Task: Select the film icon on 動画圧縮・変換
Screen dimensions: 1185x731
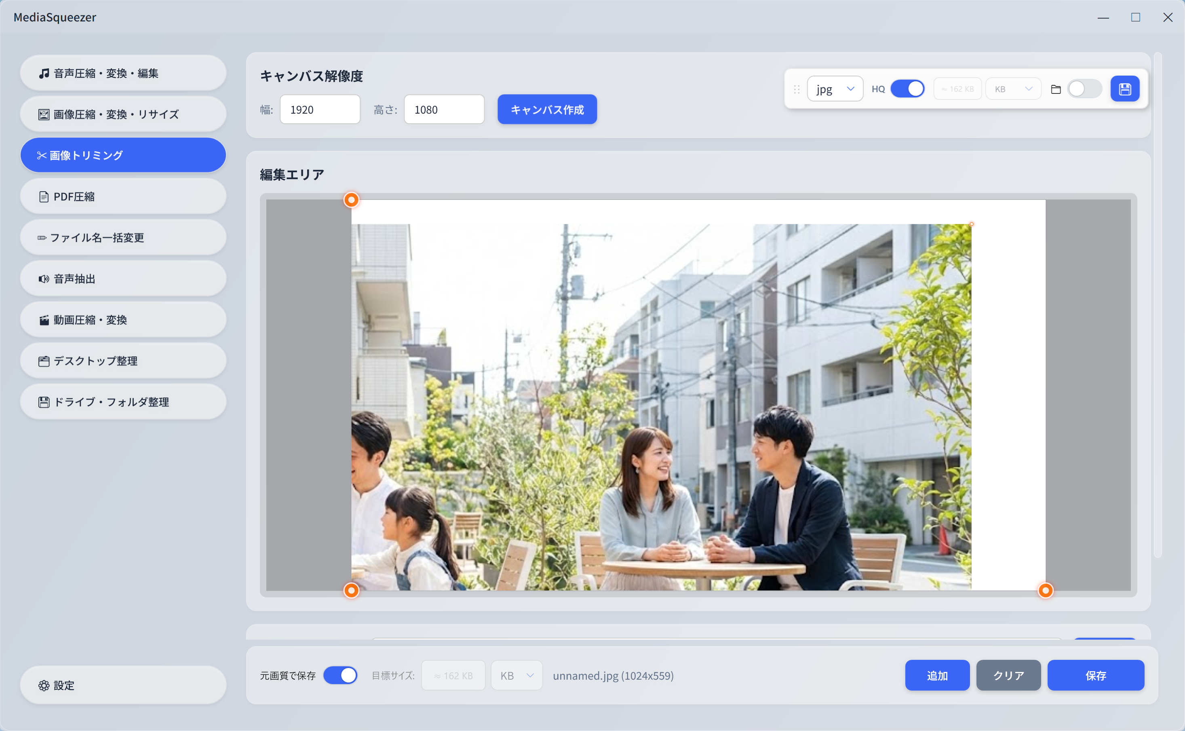Action: coord(44,319)
